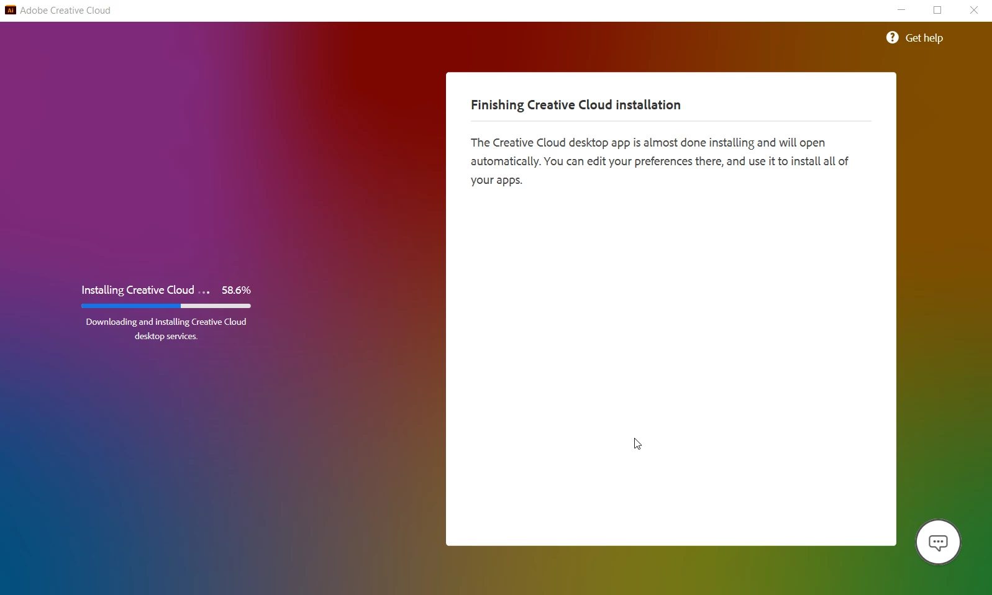Click the installation progress bar

[x=166, y=306]
